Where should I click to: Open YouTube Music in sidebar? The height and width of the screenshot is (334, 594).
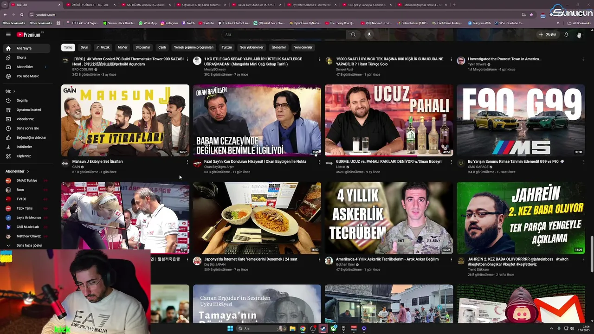click(x=27, y=76)
